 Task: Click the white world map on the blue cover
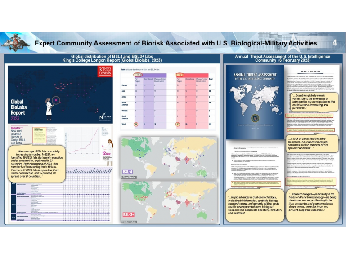pyautogui.click(x=255, y=99)
